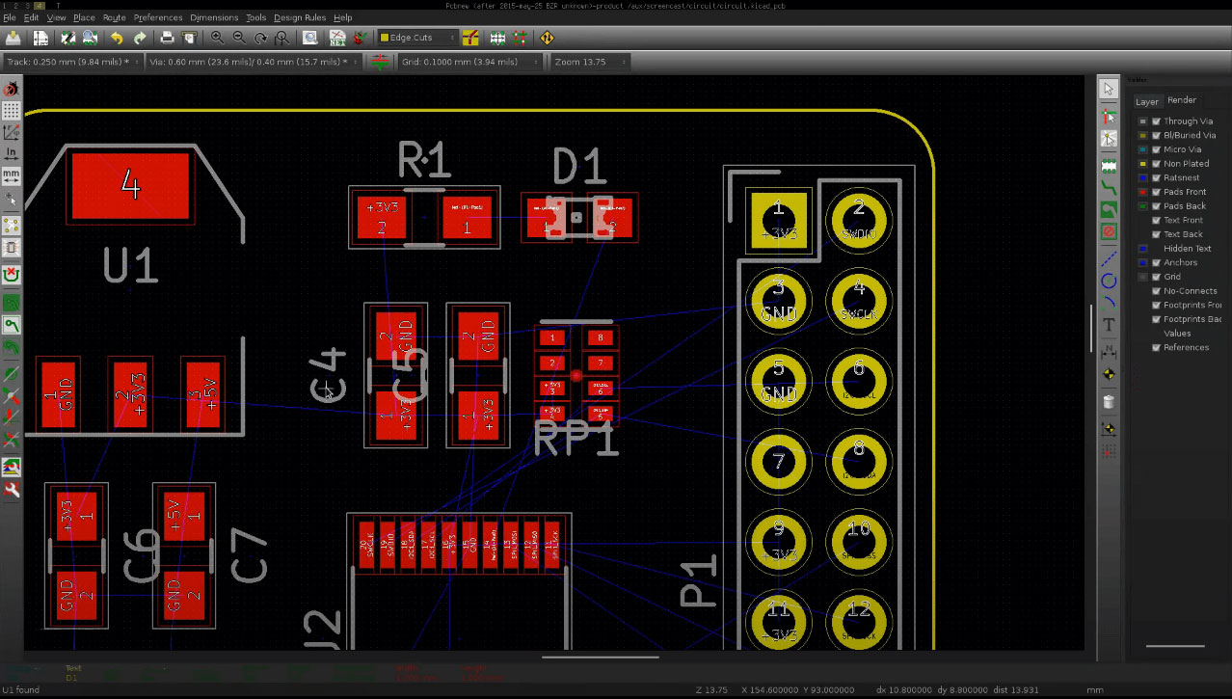Click the Print board icon
Screen dimensions: 1232x699
point(167,38)
